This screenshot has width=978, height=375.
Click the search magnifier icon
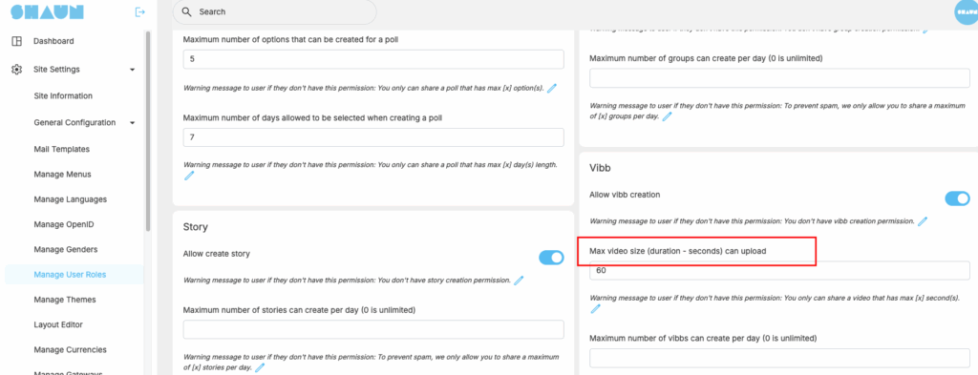186,11
